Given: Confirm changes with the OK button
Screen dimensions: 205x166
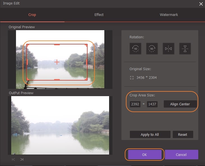Looking at the screenshot, I should [x=144, y=155].
